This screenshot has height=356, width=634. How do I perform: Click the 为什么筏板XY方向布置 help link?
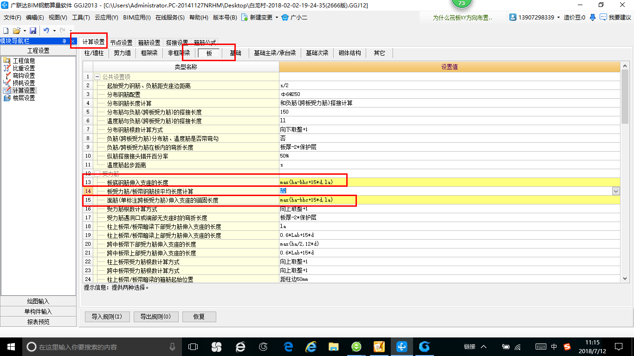tap(461, 17)
